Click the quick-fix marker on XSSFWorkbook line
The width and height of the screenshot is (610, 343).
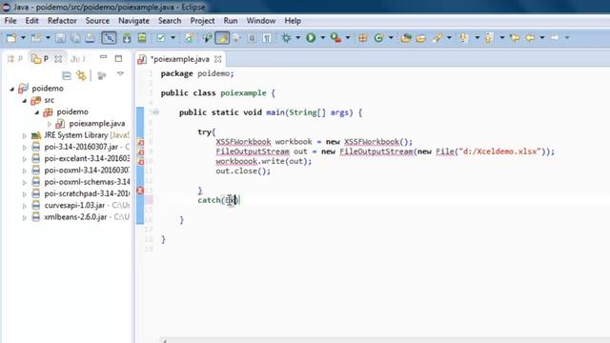pos(140,142)
